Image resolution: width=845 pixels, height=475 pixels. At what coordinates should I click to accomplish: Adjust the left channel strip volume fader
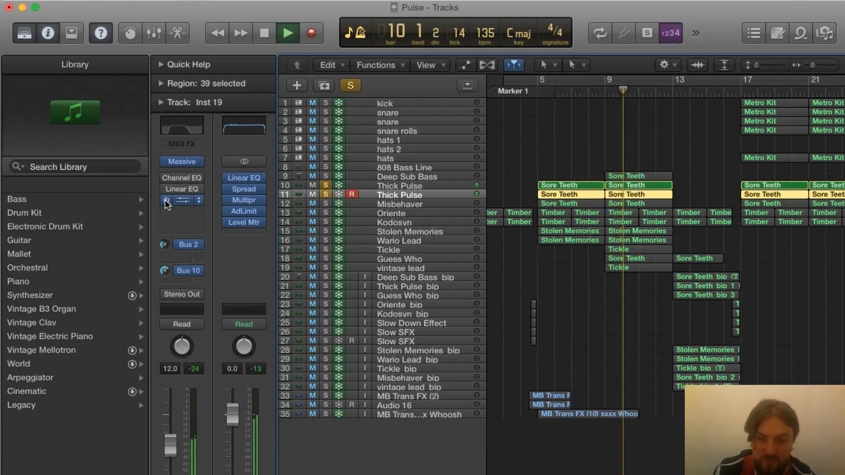(170, 445)
